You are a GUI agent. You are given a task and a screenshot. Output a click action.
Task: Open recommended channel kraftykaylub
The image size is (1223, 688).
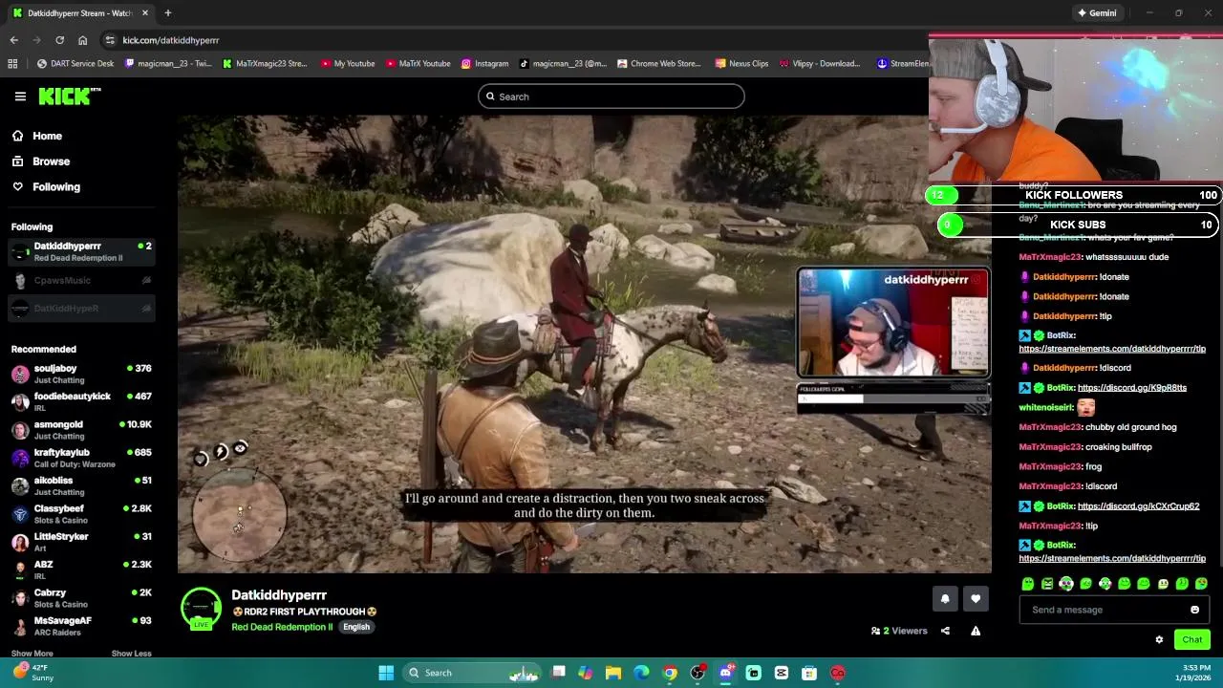pyautogui.click(x=80, y=458)
